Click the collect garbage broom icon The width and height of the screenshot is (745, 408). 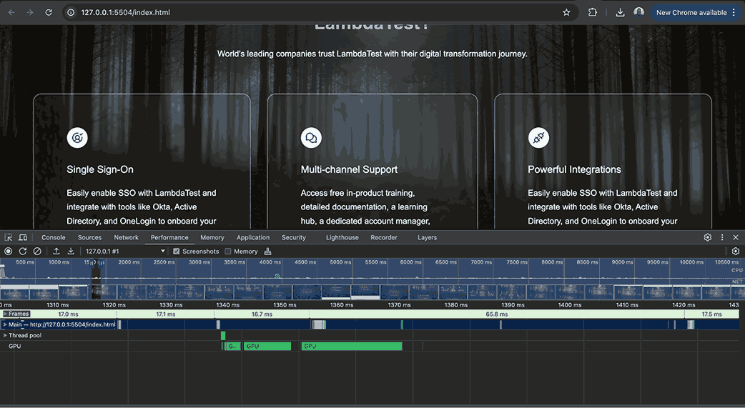tap(267, 252)
